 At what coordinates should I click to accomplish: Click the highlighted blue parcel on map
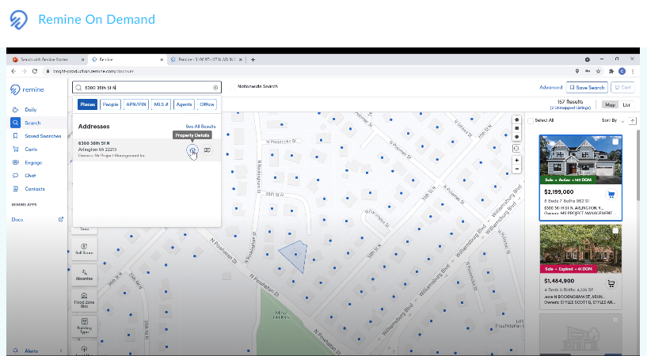295,256
